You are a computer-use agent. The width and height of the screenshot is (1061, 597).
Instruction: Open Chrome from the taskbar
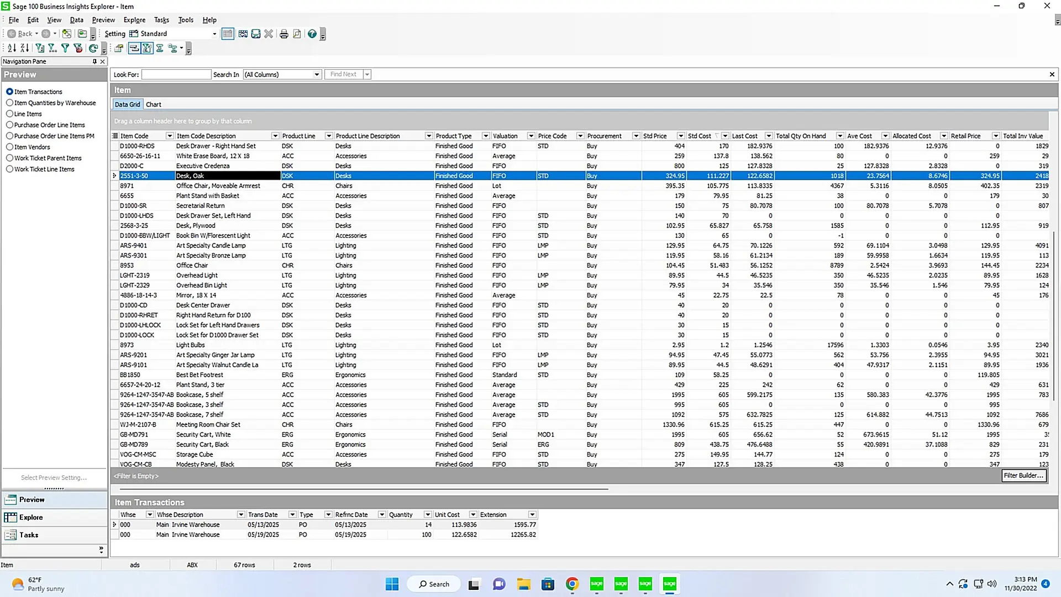[572, 584]
